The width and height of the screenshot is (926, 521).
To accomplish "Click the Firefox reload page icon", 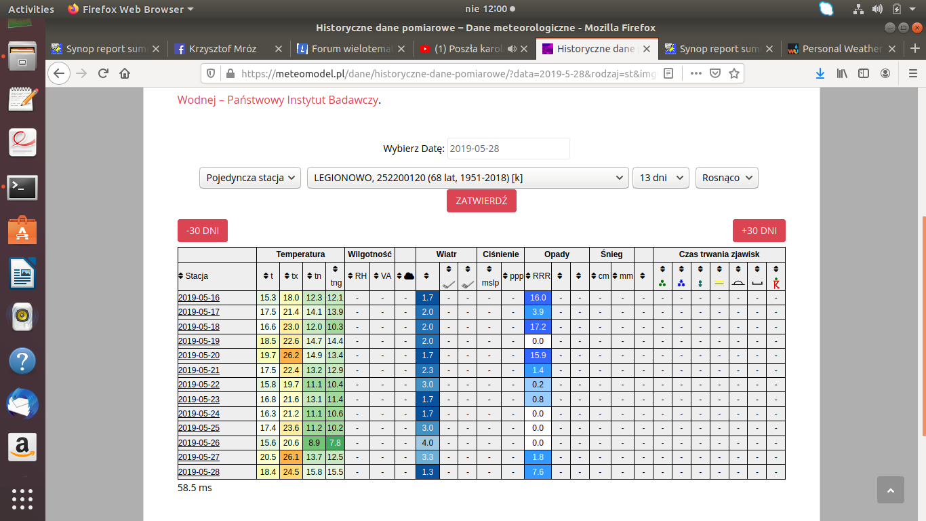I will [103, 73].
